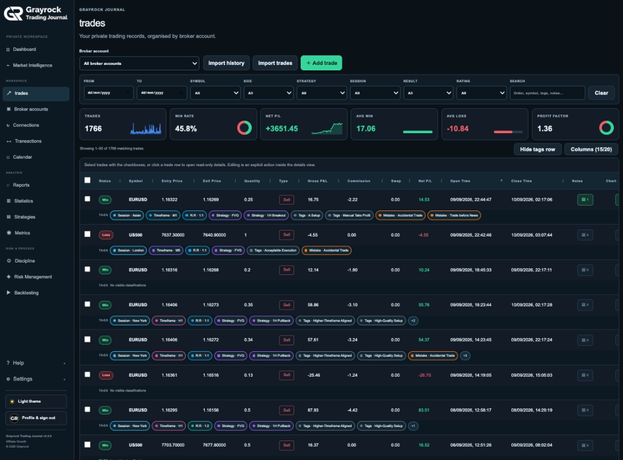Image resolution: width=623 pixels, height=460 pixels.
Task: Open notes icon for the 10.24 trade
Action: point(585,270)
